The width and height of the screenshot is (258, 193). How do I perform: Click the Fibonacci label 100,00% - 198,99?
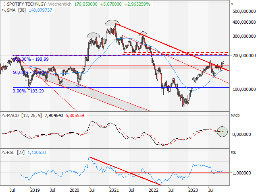coord(31,59)
